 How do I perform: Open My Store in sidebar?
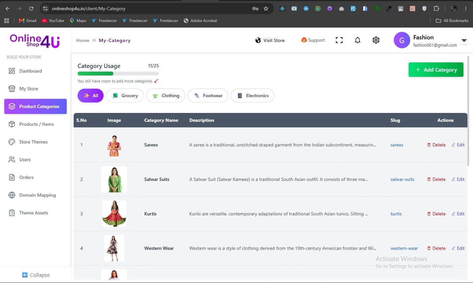click(23, 89)
